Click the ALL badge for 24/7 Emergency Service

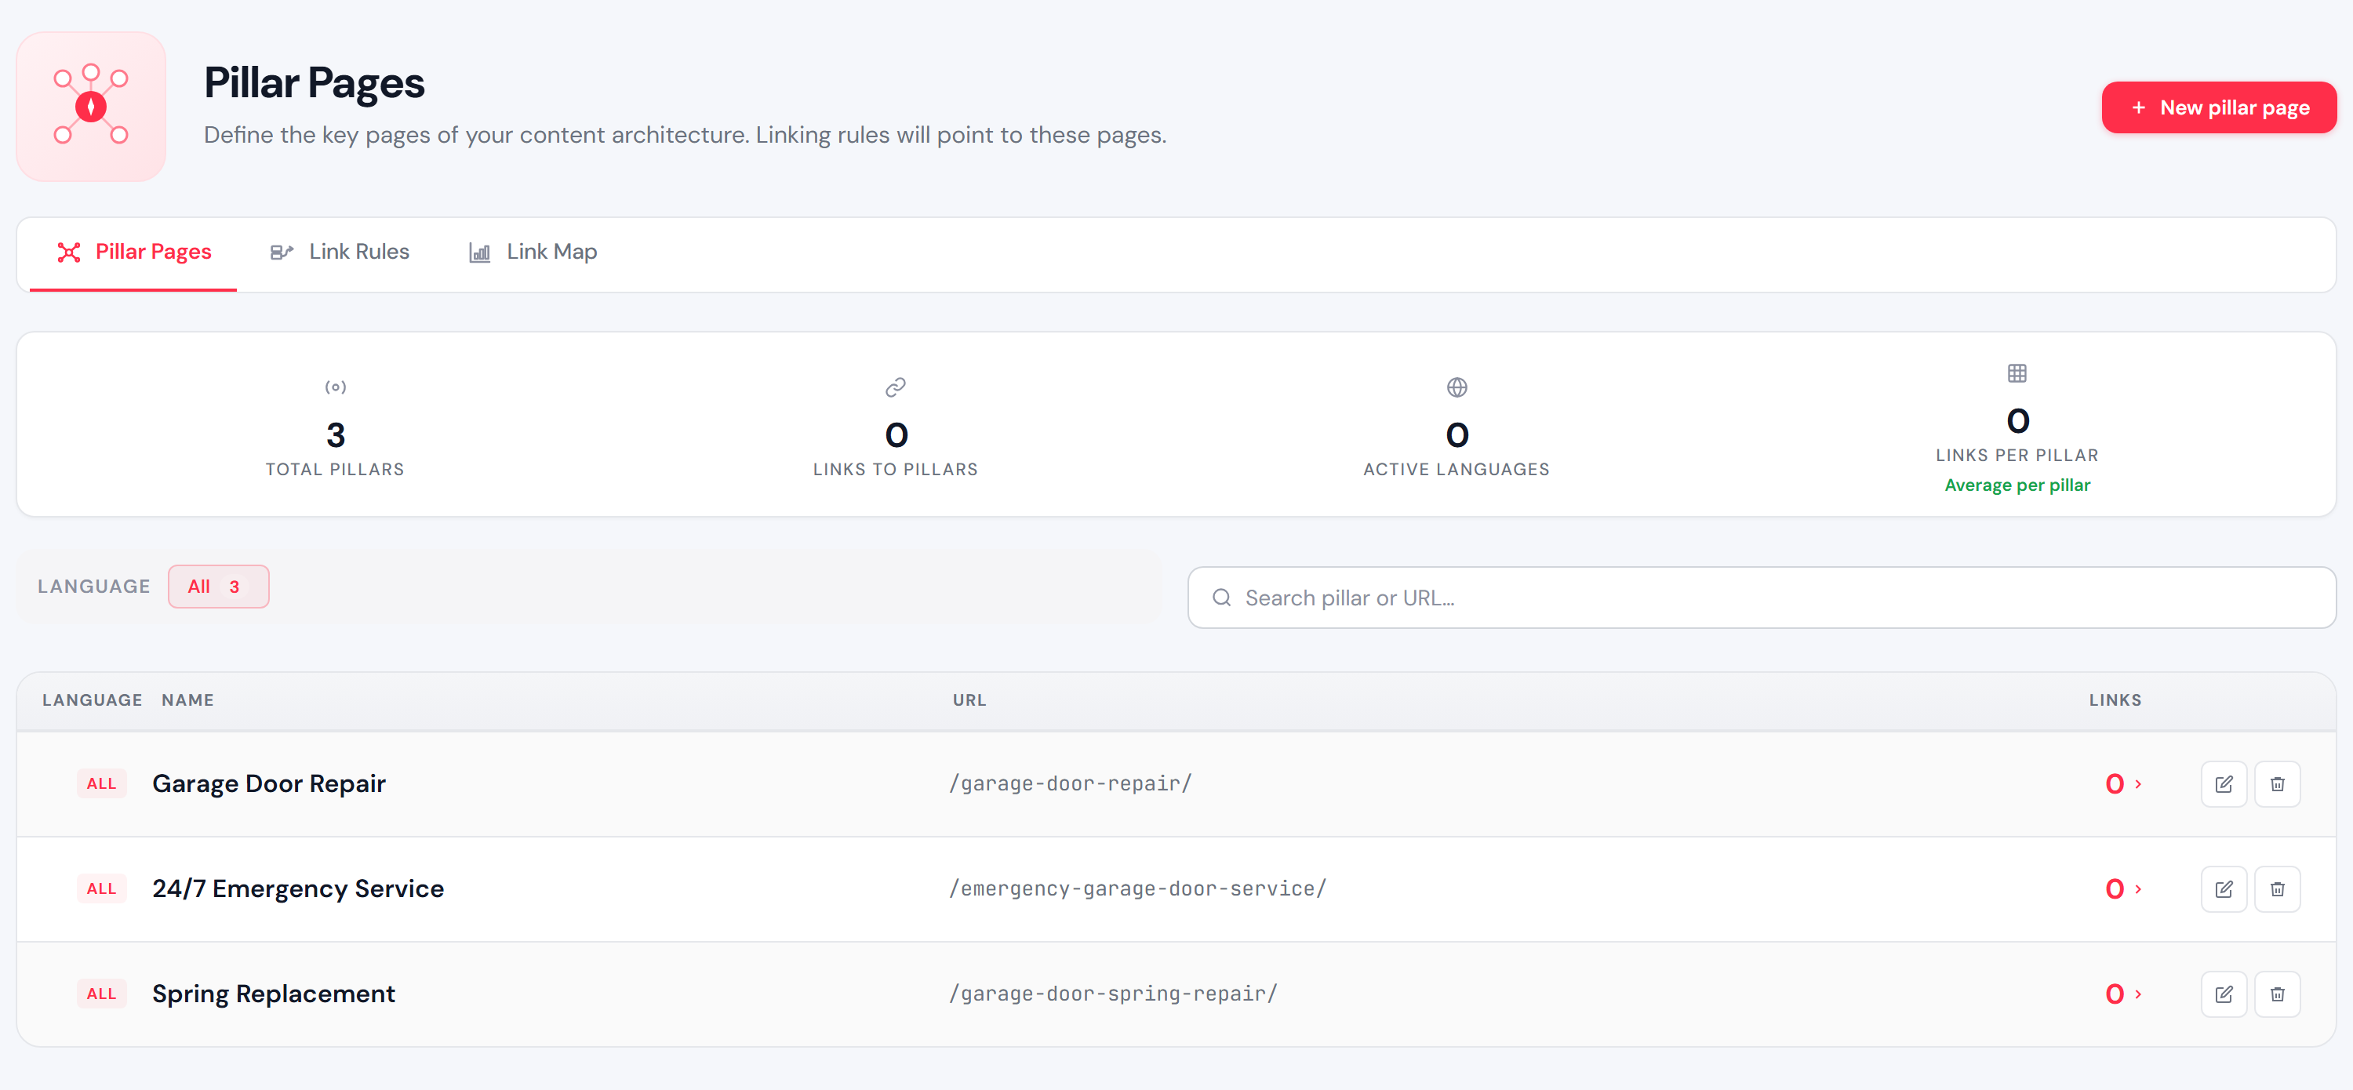(x=101, y=889)
